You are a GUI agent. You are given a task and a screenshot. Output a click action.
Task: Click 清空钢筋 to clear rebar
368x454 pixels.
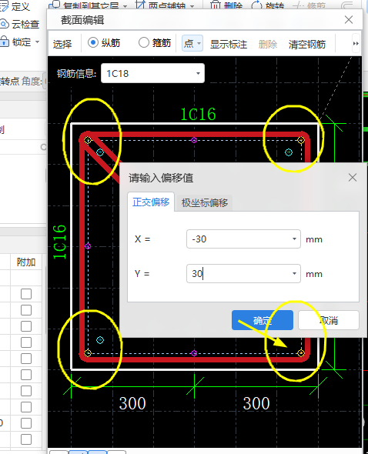[307, 45]
